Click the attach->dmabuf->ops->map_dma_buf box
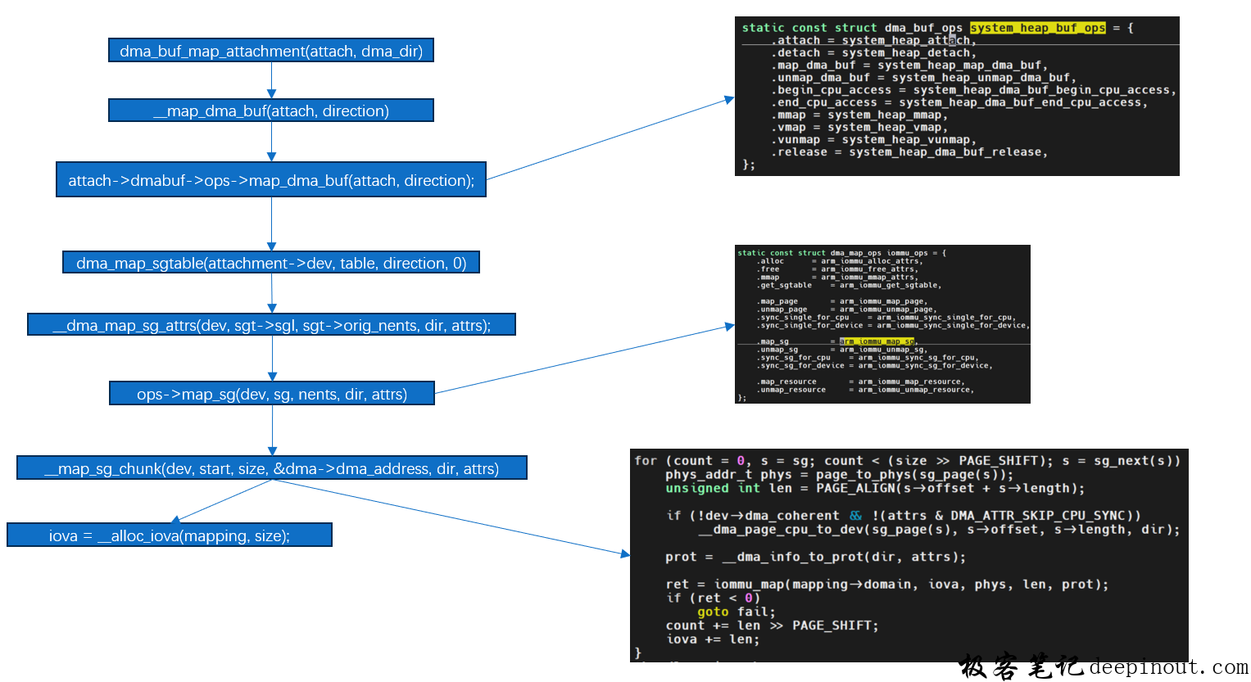The height and width of the screenshot is (682, 1251). 271,180
